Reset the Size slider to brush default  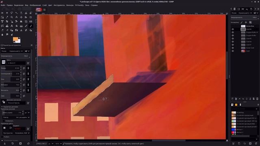tap(24, 68)
